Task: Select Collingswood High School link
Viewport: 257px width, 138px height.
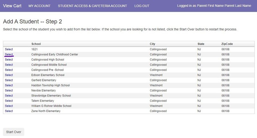Action: coord(9,60)
